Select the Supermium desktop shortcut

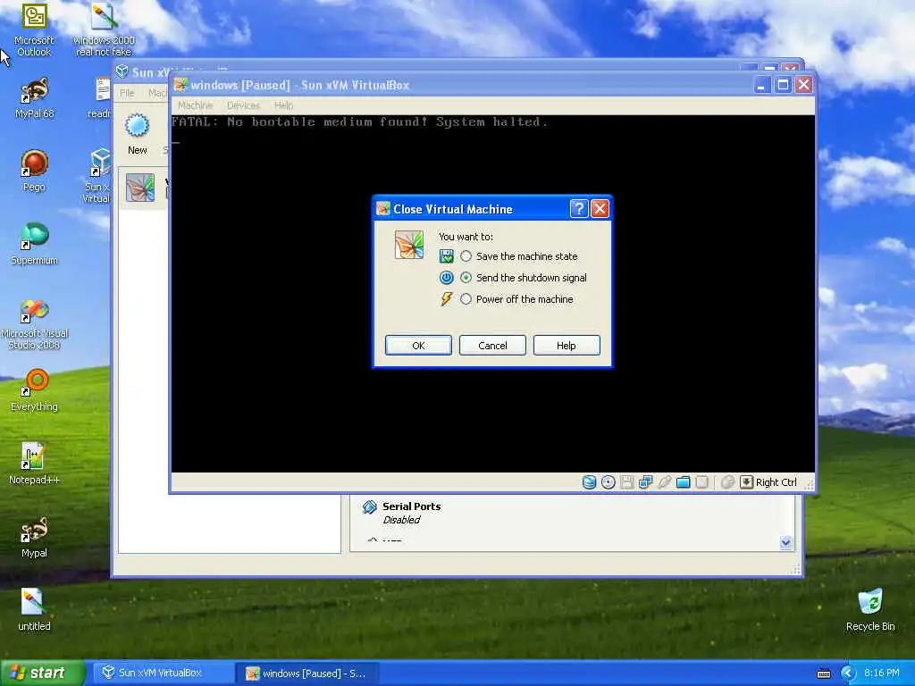pyautogui.click(x=35, y=243)
